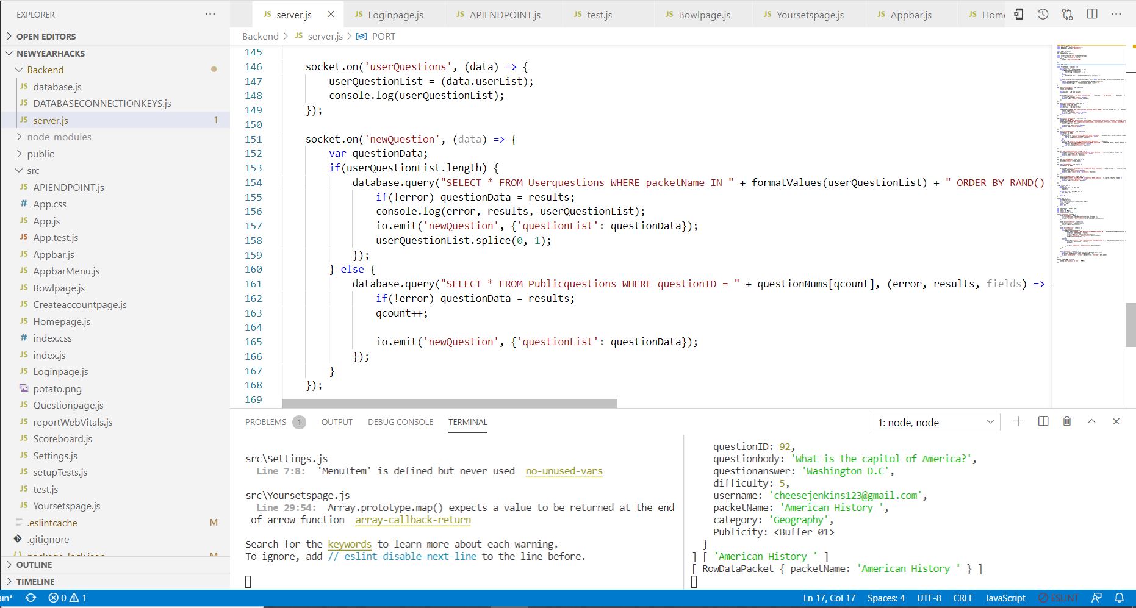Split the terminal panel
This screenshot has width=1136, height=608.
point(1043,421)
